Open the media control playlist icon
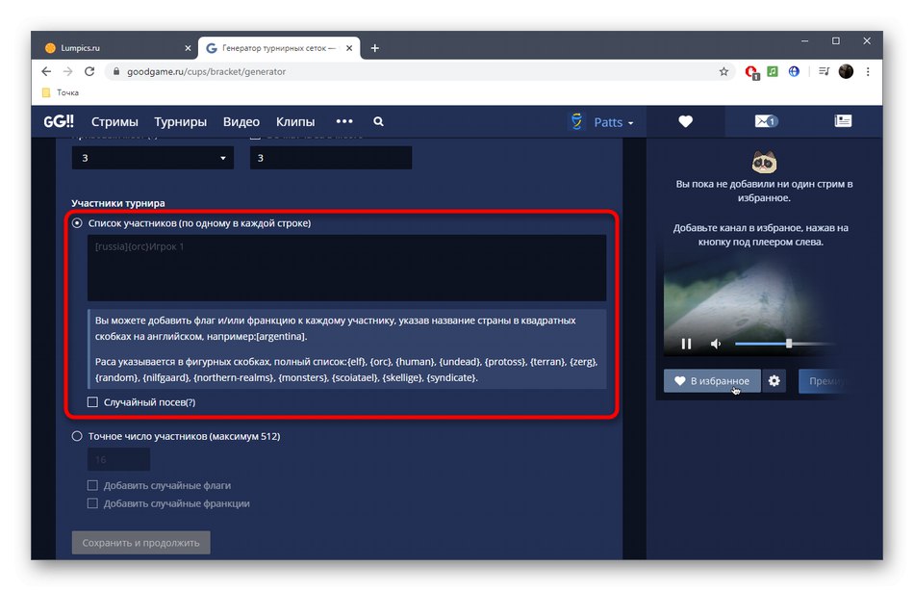 click(x=824, y=71)
